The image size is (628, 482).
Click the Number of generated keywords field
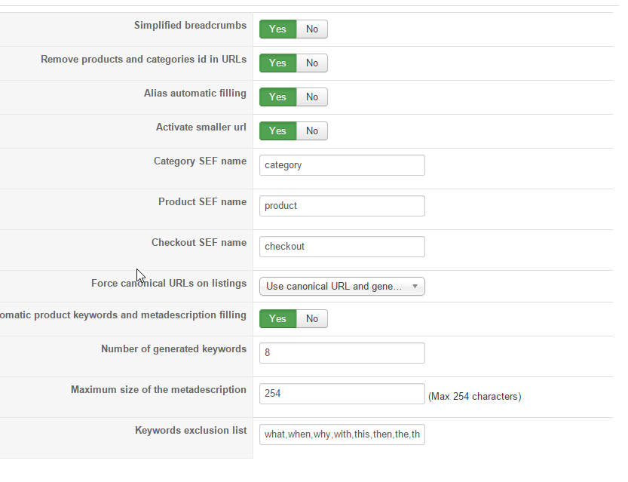pyautogui.click(x=342, y=353)
